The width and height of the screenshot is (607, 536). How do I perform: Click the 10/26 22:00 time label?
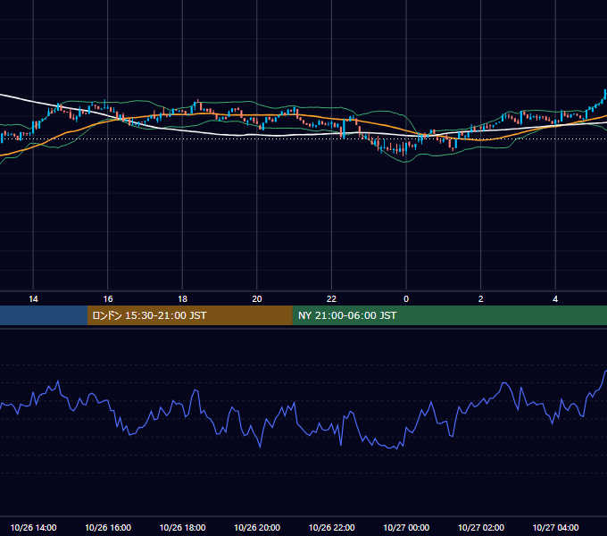331,527
